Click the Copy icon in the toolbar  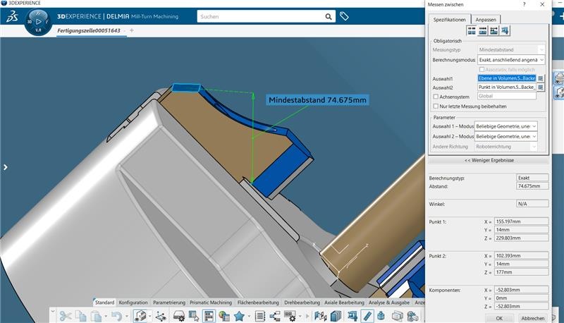pyautogui.click(x=80, y=316)
